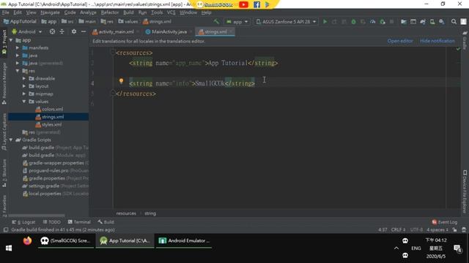Open the Event Log panel

click(445, 222)
